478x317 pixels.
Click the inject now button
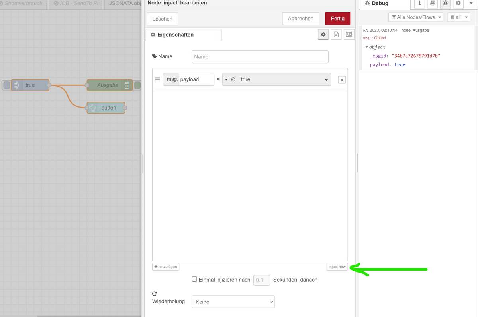pyautogui.click(x=337, y=267)
